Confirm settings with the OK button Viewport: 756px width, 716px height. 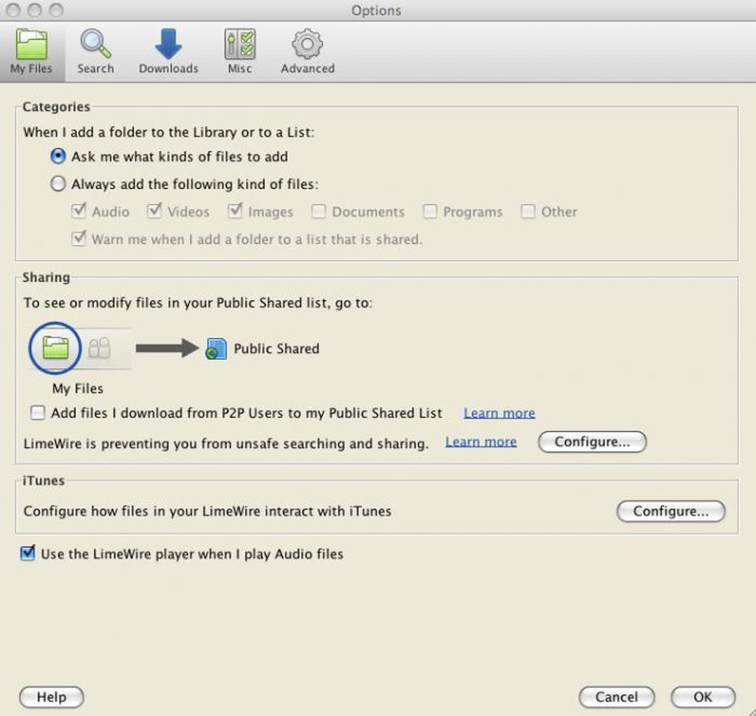click(703, 697)
